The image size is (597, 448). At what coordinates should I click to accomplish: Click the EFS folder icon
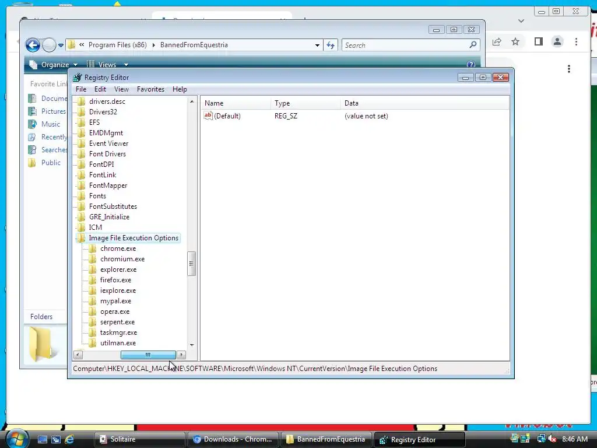click(x=81, y=123)
